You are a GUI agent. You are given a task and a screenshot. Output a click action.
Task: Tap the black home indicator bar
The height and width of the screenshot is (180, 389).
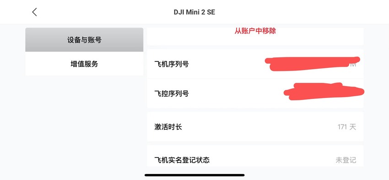click(x=194, y=175)
